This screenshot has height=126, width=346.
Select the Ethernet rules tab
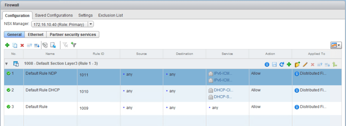[x=35, y=35]
